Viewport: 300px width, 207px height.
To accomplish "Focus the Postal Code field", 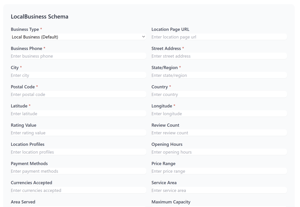I will pyautogui.click(x=78, y=95).
